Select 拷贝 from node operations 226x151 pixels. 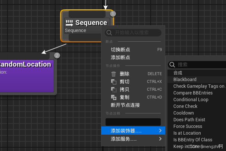pos(133,89)
